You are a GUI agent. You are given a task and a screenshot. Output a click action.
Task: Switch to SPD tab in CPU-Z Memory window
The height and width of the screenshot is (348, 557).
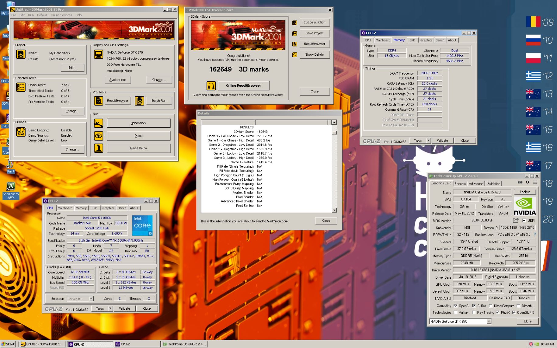click(x=412, y=40)
